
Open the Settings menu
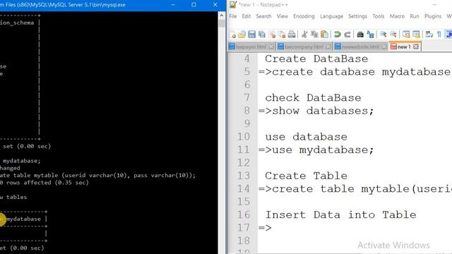click(357, 16)
